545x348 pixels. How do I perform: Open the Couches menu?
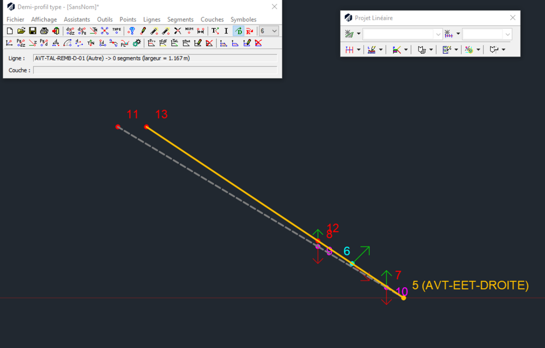coord(212,20)
